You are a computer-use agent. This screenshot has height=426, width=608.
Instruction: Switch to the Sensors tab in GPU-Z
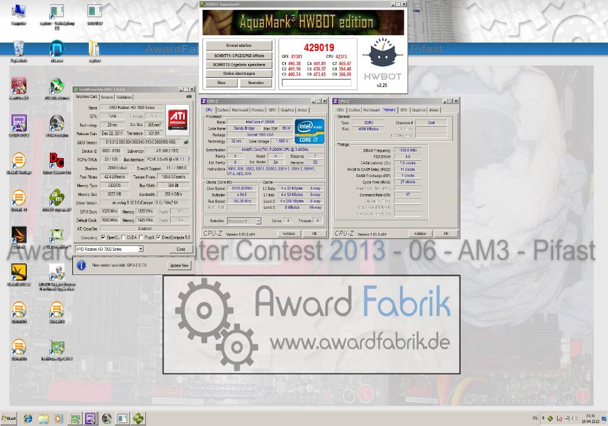tap(107, 97)
